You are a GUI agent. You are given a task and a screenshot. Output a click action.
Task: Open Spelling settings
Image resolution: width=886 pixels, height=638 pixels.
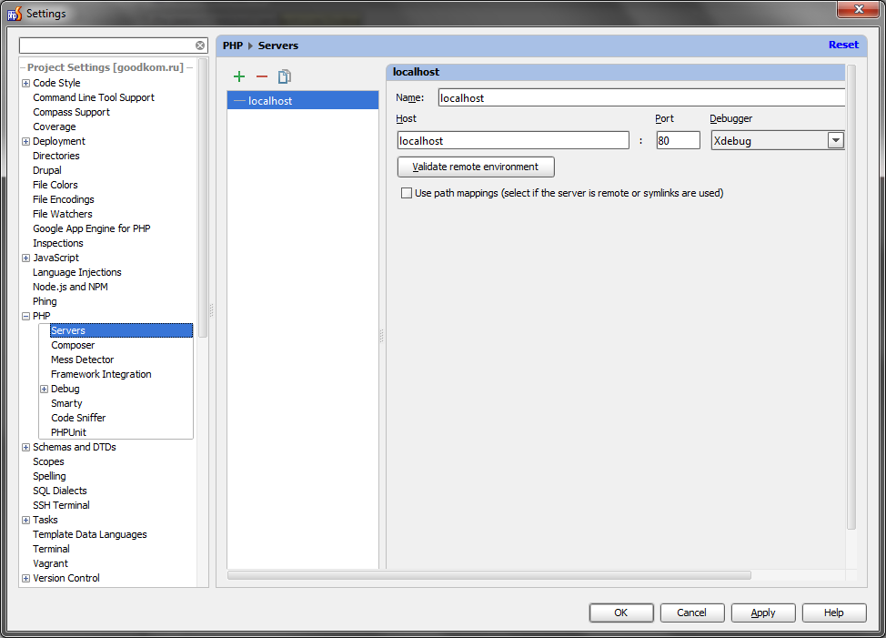pos(49,476)
